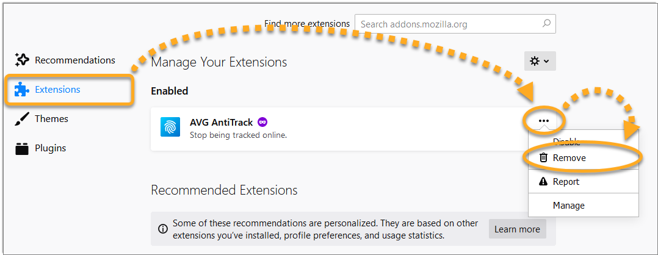Click the Search addons.mozilla.org field
This screenshot has height=255, width=658.
[x=455, y=24]
